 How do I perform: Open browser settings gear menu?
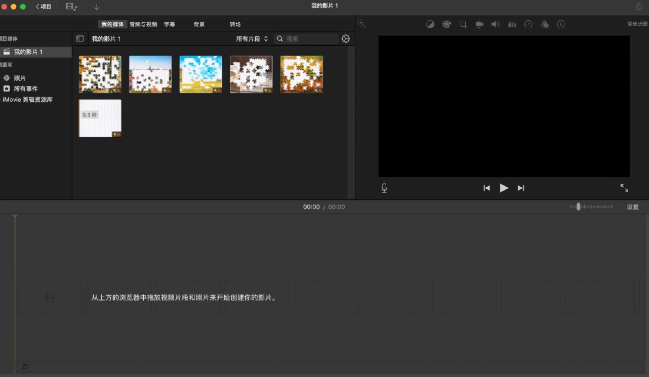tap(346, 38)
